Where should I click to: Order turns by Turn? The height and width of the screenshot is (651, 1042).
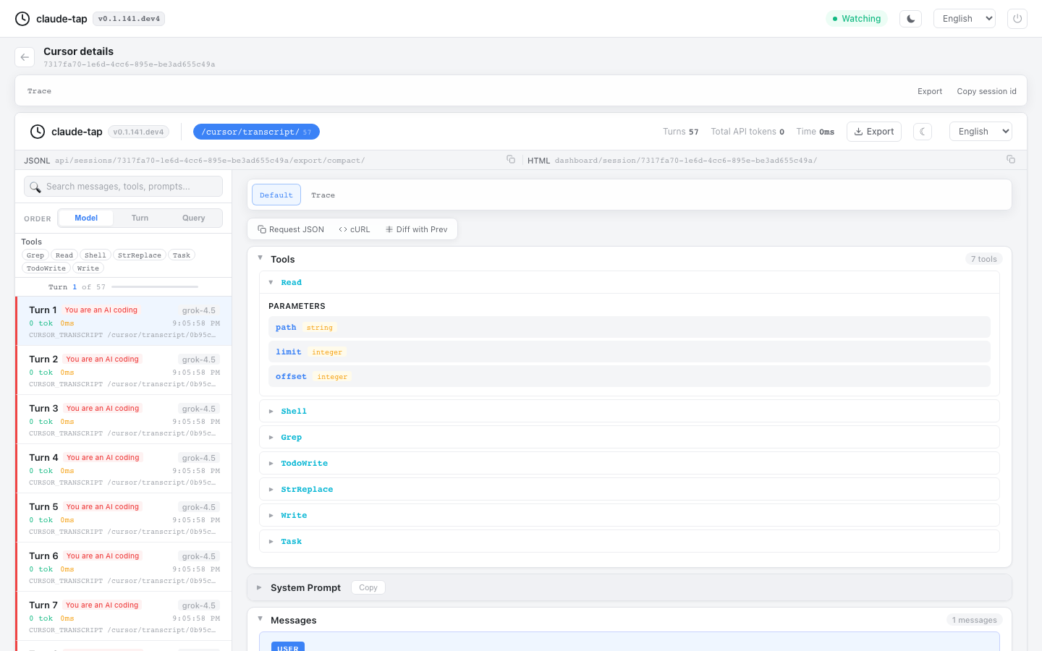click(140, 218)
